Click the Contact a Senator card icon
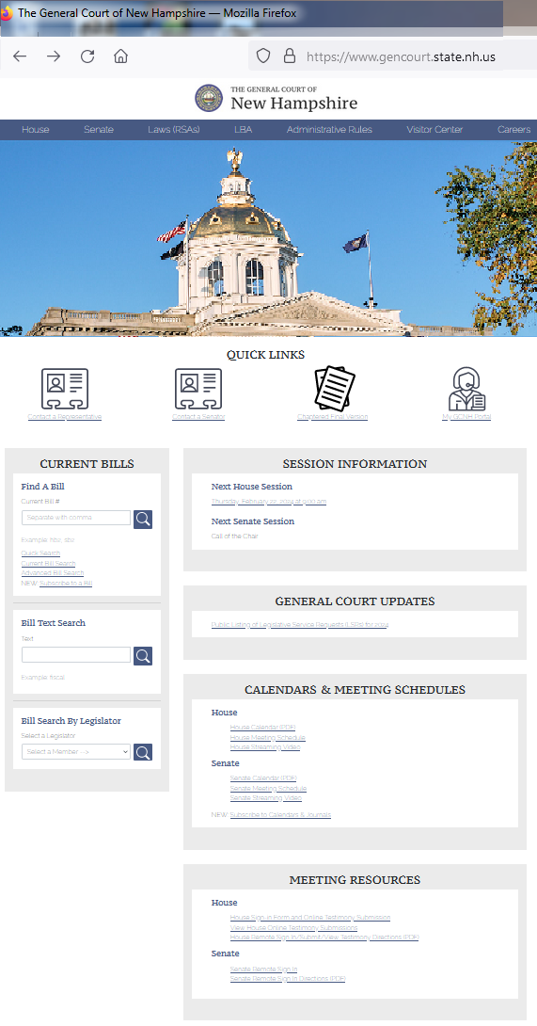537x1026 pixels. (198, 389)
